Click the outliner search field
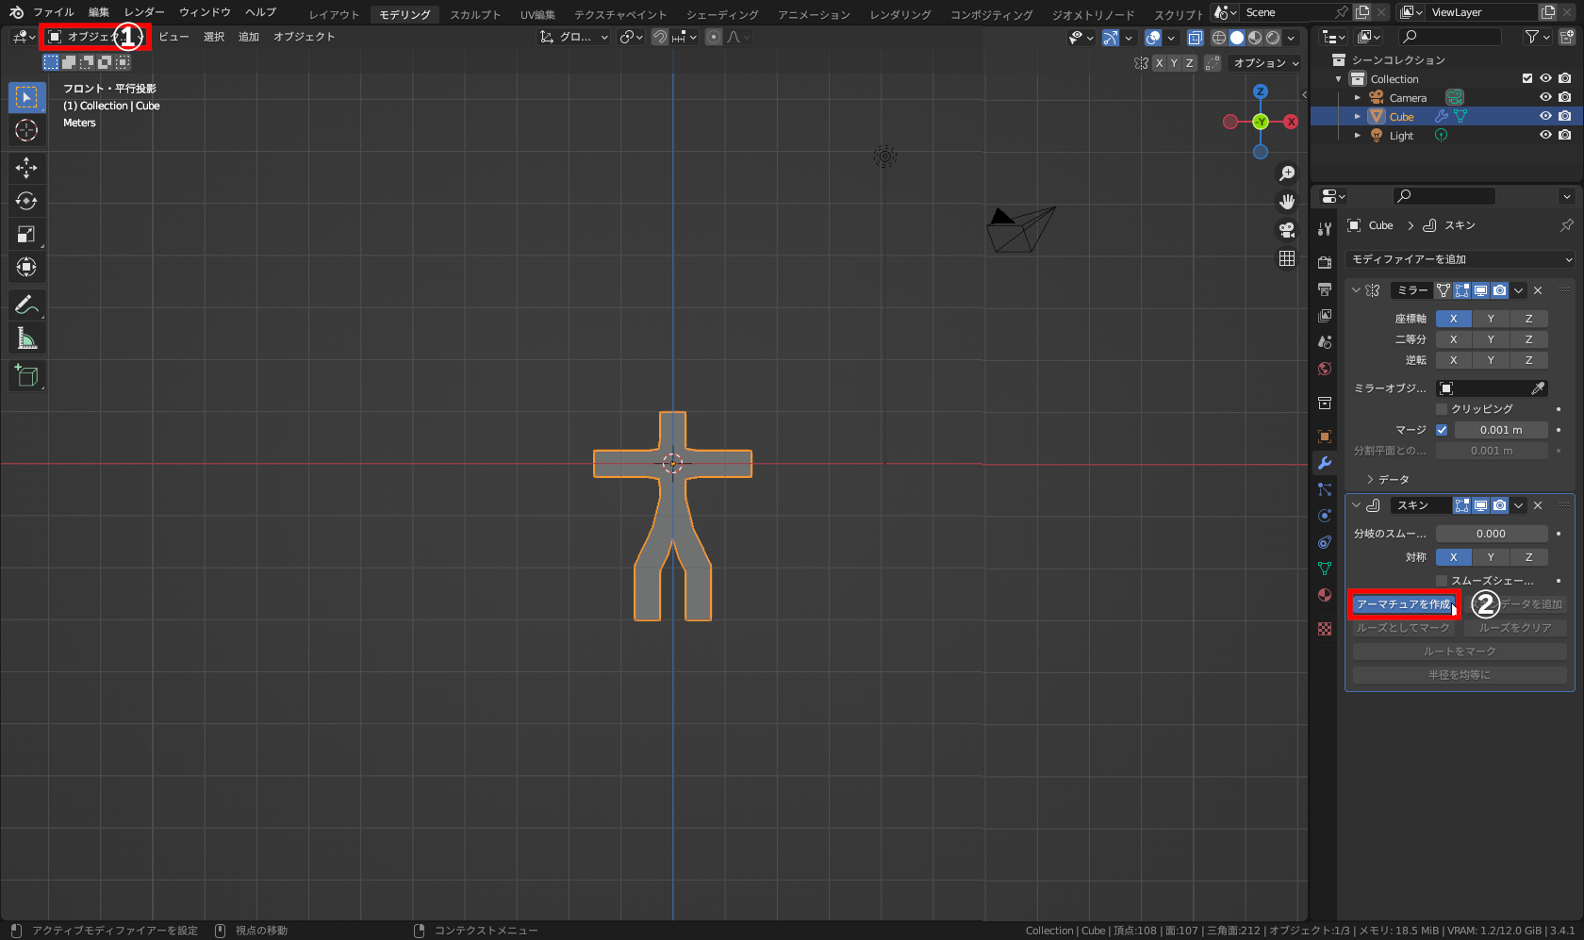Screen dimensions: 1584x940 (x=1449, y=36)
